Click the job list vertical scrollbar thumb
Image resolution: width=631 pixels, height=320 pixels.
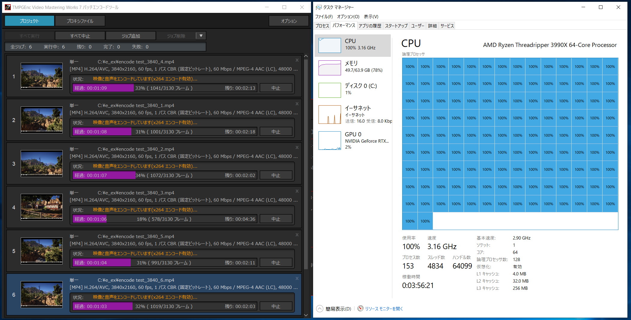pos(306,164)
